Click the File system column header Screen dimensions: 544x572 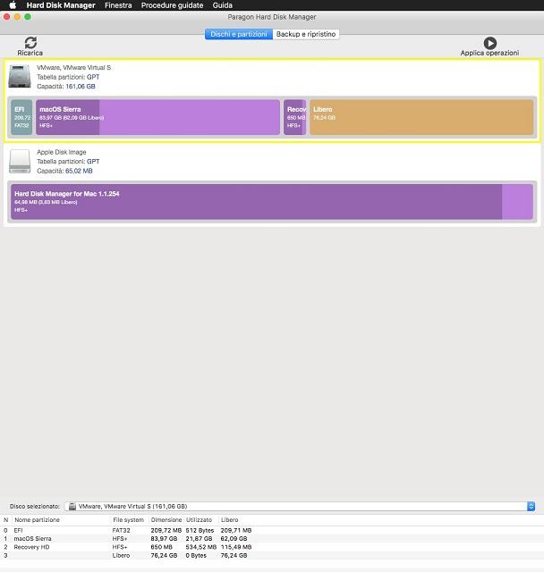(129, 520)
